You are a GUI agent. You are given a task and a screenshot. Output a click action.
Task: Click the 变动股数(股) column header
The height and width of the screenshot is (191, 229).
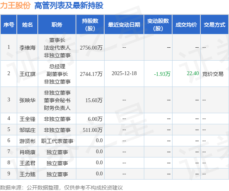158,24
